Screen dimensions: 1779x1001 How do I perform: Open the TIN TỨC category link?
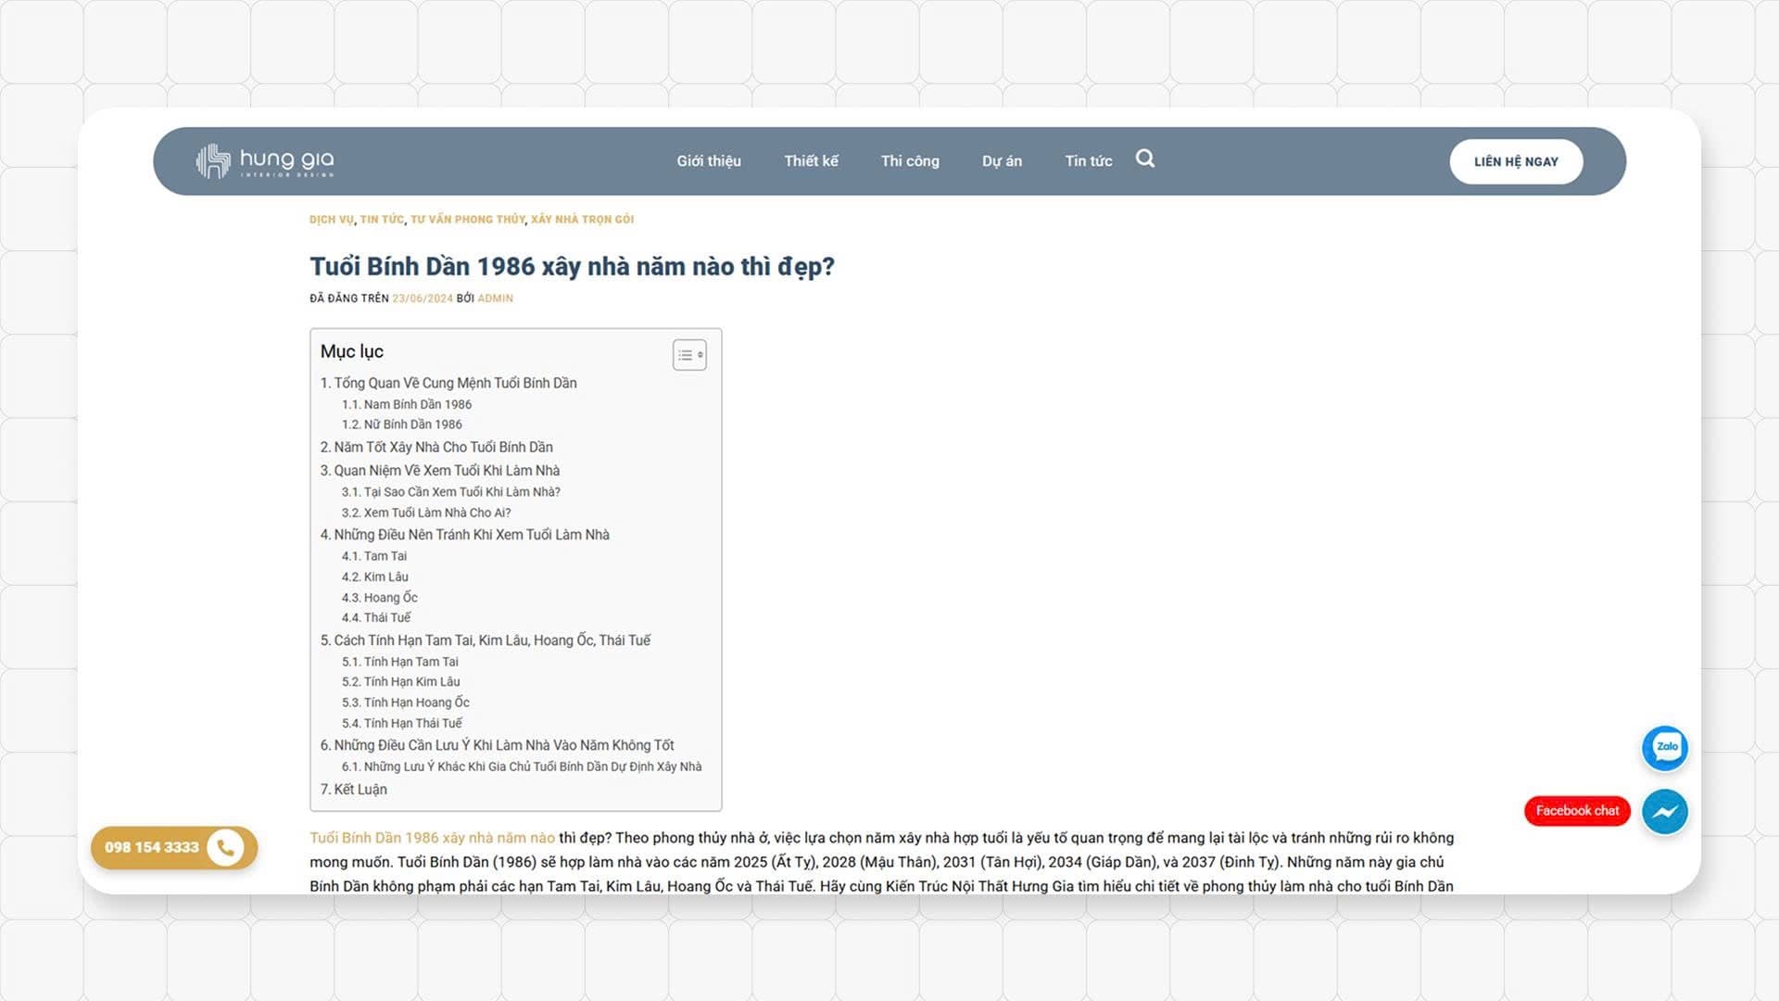[382, 220]
